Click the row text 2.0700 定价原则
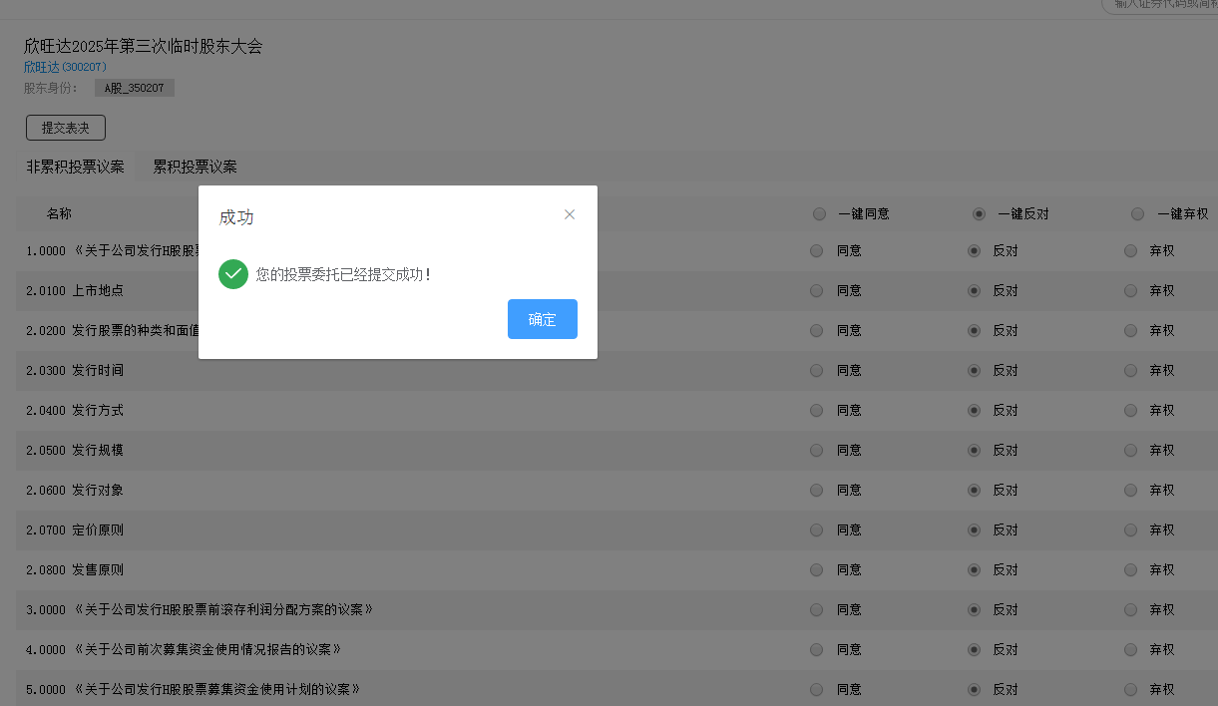The width and height of the screenshot is (1218, 706). pos(75,529)
